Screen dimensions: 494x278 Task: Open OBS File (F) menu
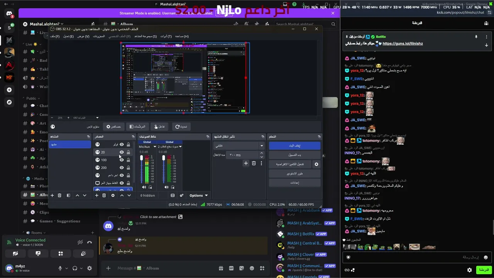point(55,36)
